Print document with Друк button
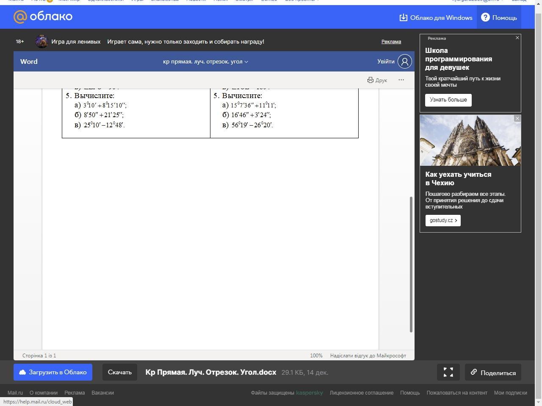Viewport: 542px width, 406px height. pos(377,80)
